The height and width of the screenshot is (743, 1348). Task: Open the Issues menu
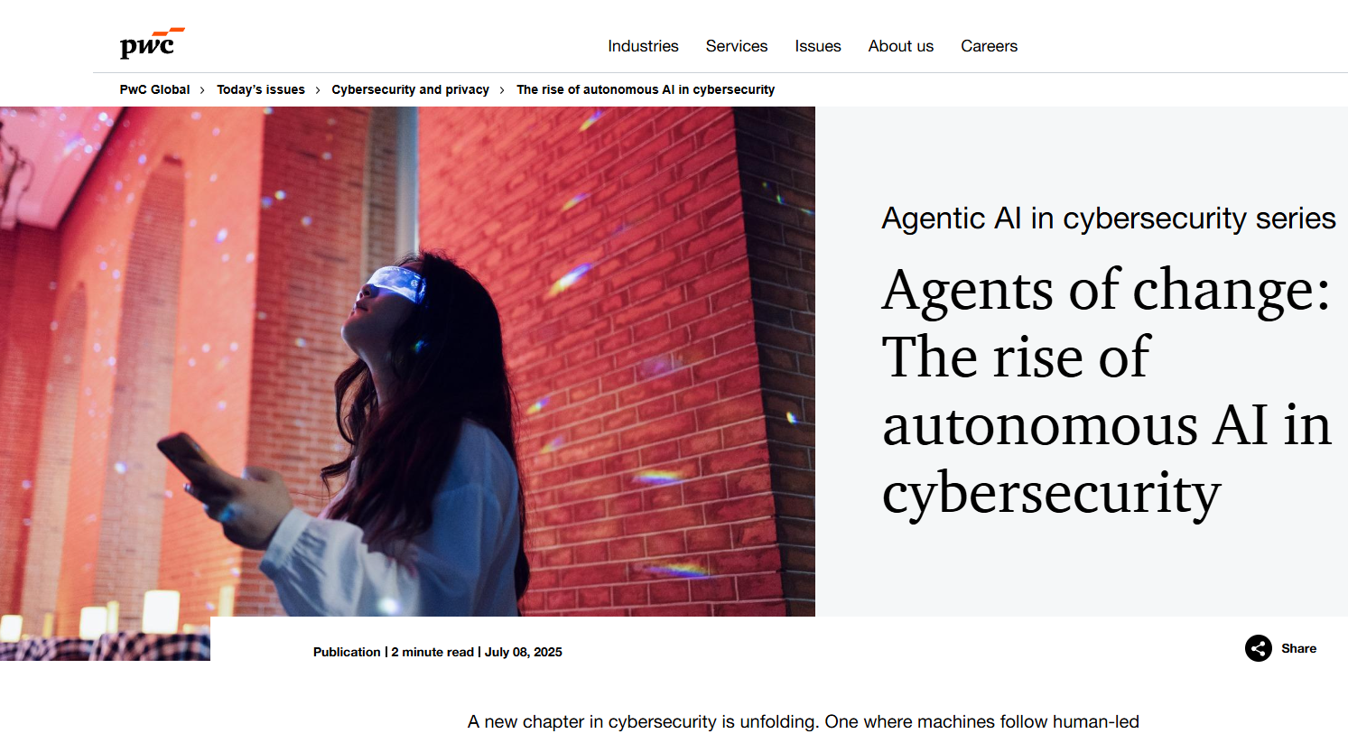point(818,46)
